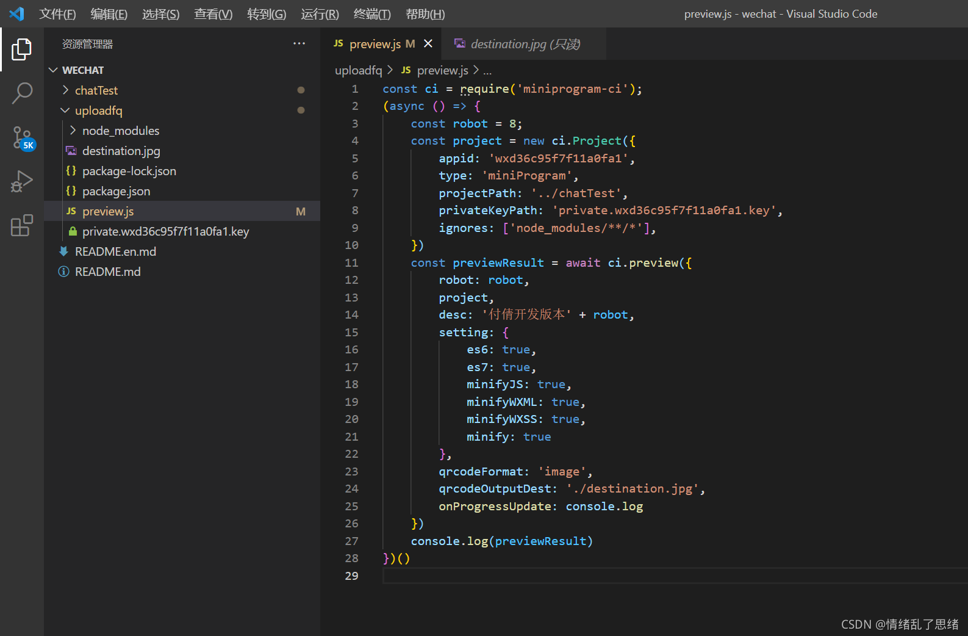
Task: Click '../chatTest' path string on line 7
Action: click(x=576, y=193)
